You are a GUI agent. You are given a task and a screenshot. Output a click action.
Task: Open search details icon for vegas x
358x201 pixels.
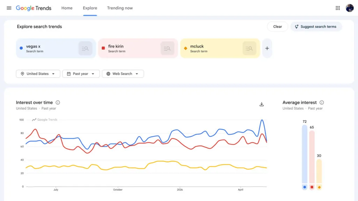[85, 48]
